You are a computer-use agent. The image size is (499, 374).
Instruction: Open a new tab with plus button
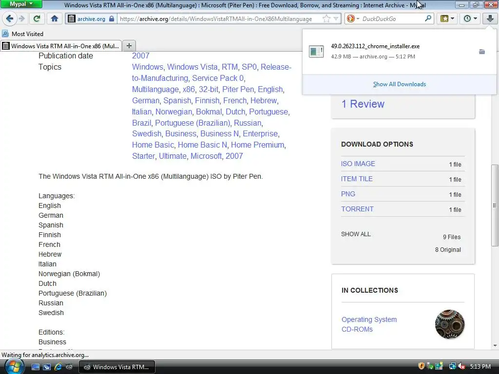click(x=129, y=46)
